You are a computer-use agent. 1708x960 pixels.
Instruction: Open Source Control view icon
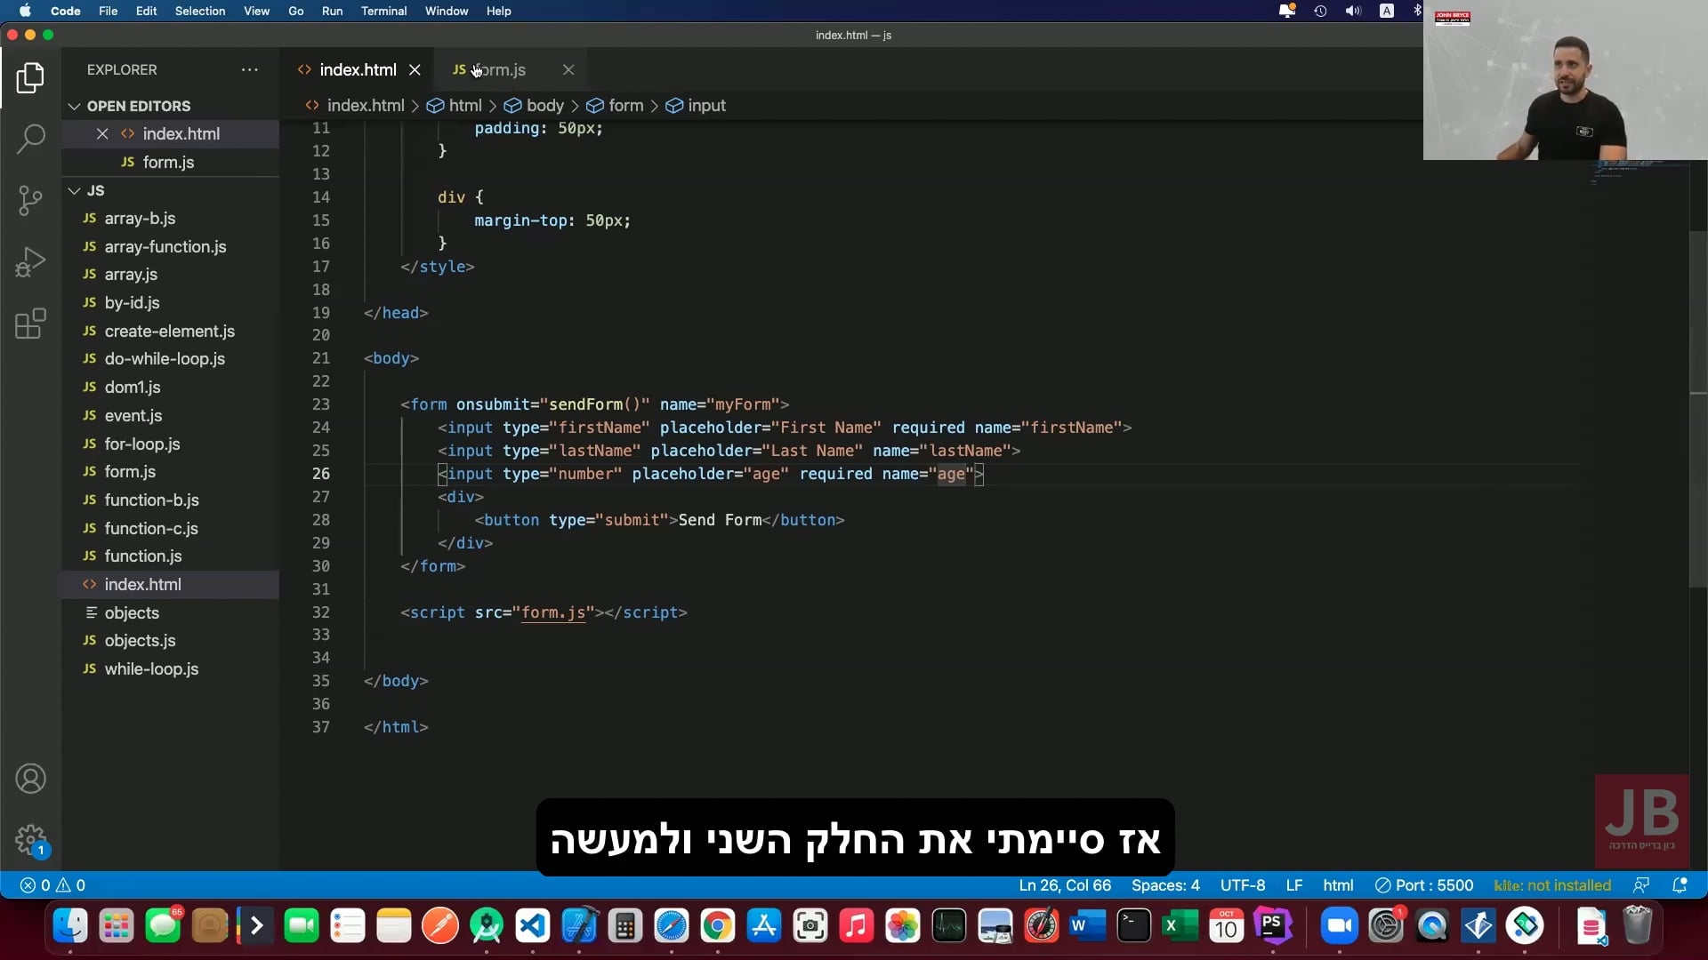(x=30, y=200)
